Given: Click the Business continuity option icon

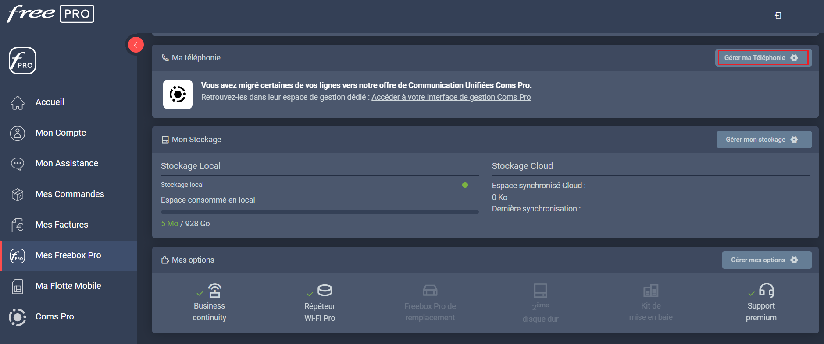Looking at the screenshot, I should (x=214, y=291).
